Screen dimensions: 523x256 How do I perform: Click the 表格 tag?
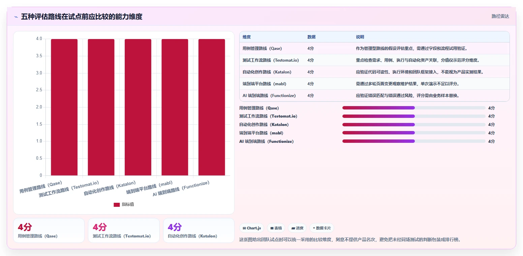(276, 228)
